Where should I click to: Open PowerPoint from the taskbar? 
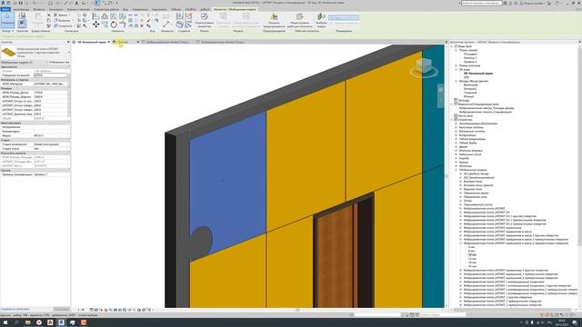click(84, 322)
